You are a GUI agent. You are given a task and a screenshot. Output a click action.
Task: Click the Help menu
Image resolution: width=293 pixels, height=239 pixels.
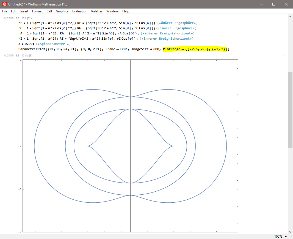point(126,11)
